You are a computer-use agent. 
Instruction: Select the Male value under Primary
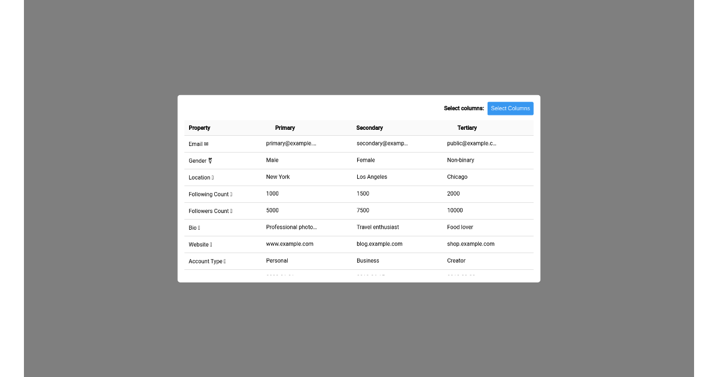tap(272, 160)
